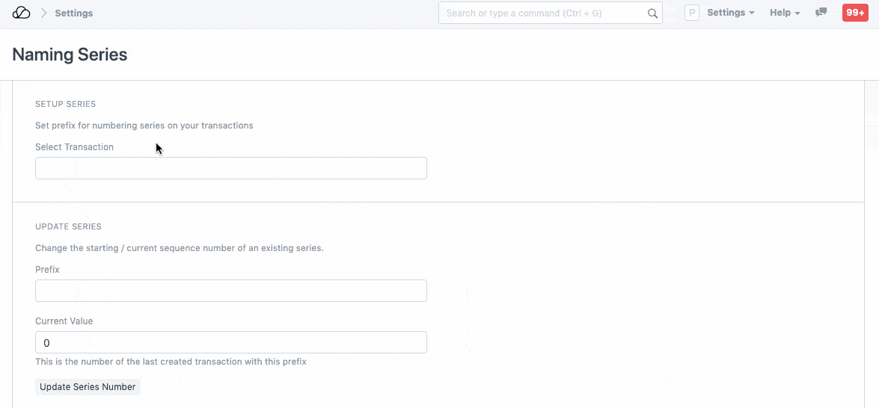Click the Select Transaction field label
The height and width of the screenshot is (408, 879).
pyautogui.click(x=74, y=147)
